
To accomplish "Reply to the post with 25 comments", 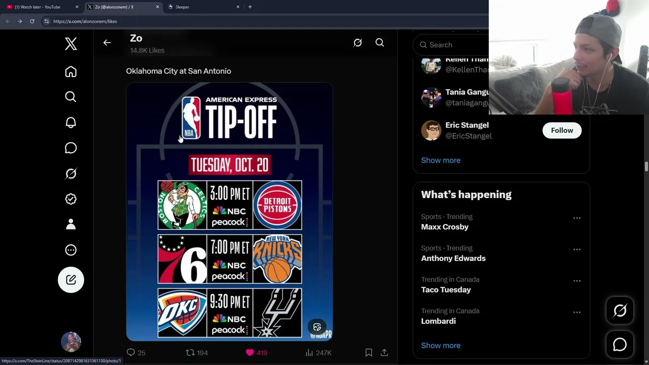I will (136, 352).
